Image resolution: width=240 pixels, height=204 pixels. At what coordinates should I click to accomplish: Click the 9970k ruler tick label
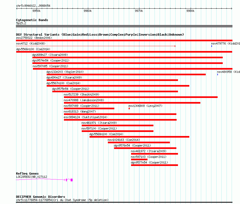click(139, 11)
